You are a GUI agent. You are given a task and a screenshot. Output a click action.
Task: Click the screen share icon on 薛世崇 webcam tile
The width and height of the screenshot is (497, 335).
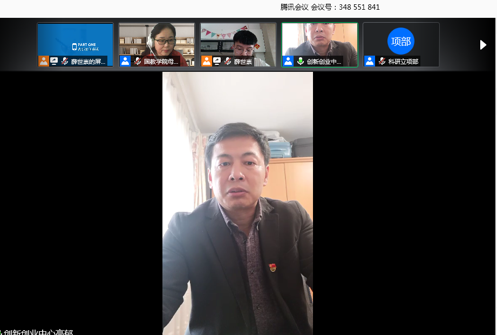click(x=217, y=61)
